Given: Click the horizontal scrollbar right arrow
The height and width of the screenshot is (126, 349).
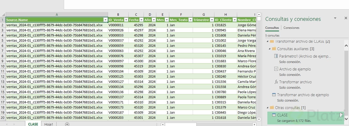Looking at the screenshot, I should click(x=254, y=124).
